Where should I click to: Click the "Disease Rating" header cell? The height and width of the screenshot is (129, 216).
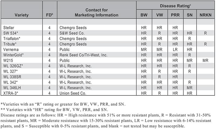tap(175, 6)
